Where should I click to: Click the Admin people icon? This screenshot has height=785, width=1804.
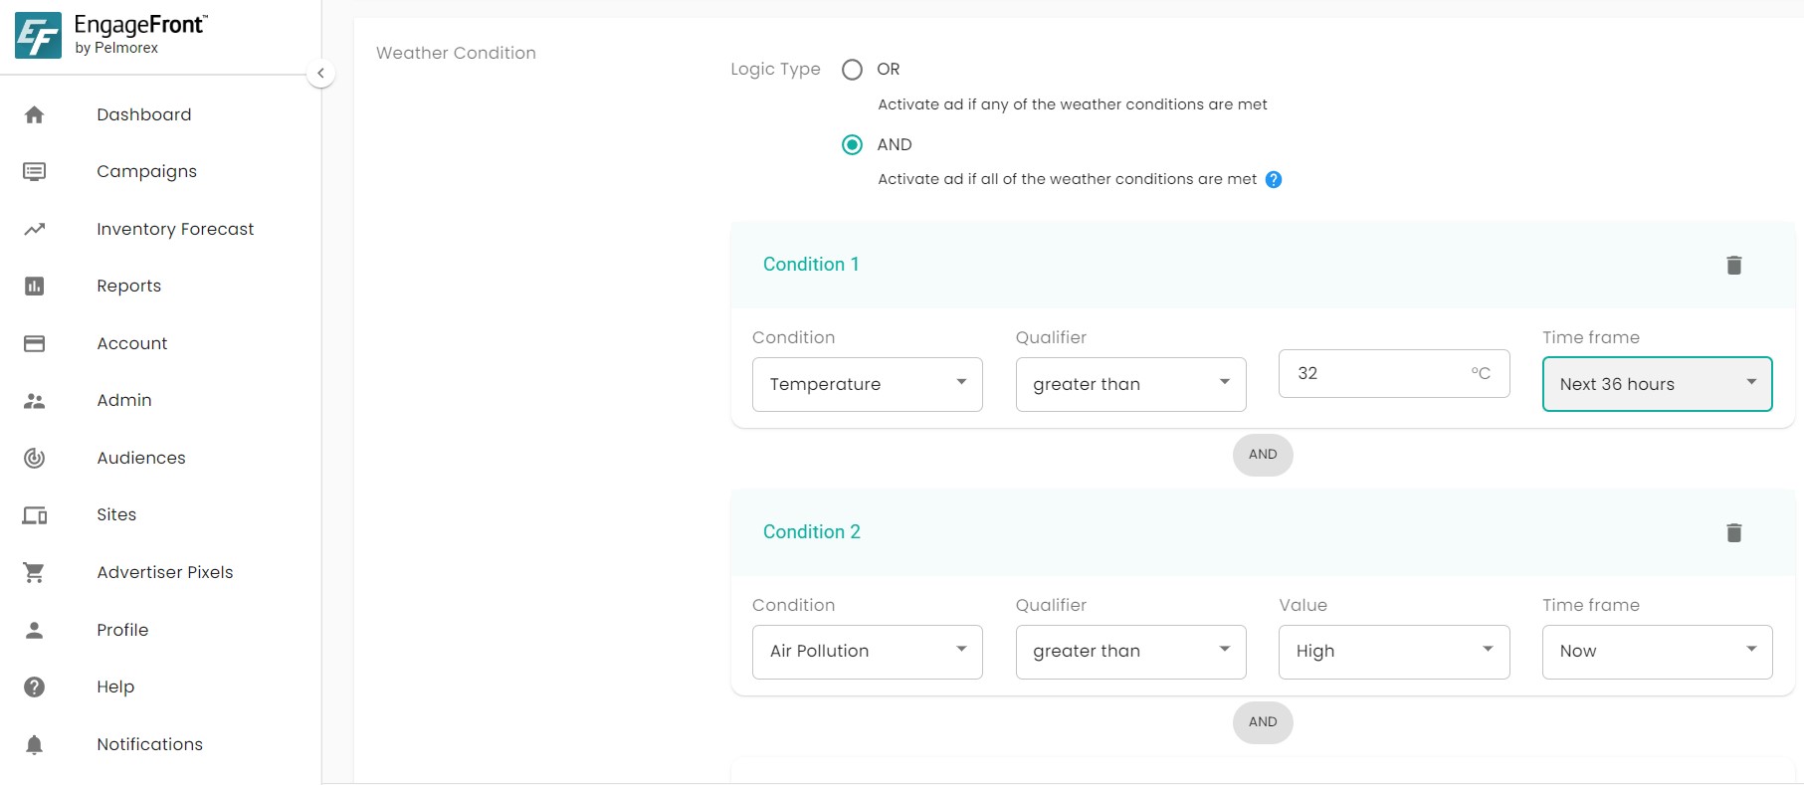pyautogui.click(x=34, y=401)
